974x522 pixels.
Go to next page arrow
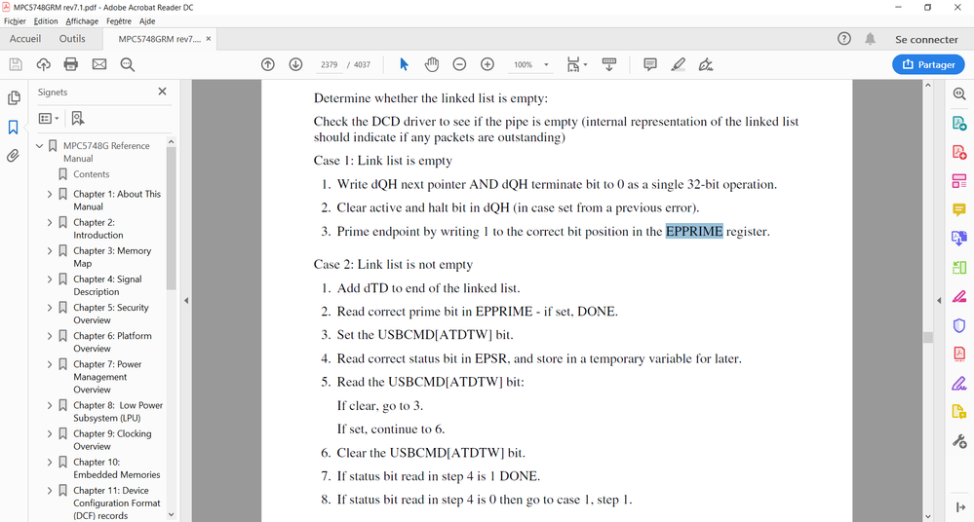coord(295,64)
